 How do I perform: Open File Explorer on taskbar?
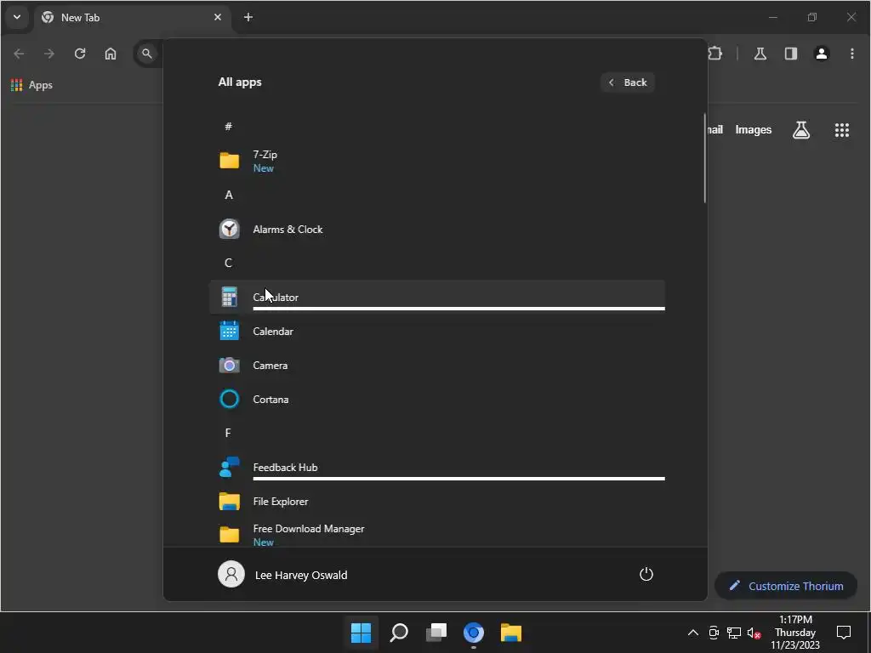[510, 633]
